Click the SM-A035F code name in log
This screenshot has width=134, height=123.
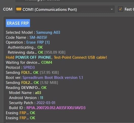pyautogui.click(x=38, y=38)
